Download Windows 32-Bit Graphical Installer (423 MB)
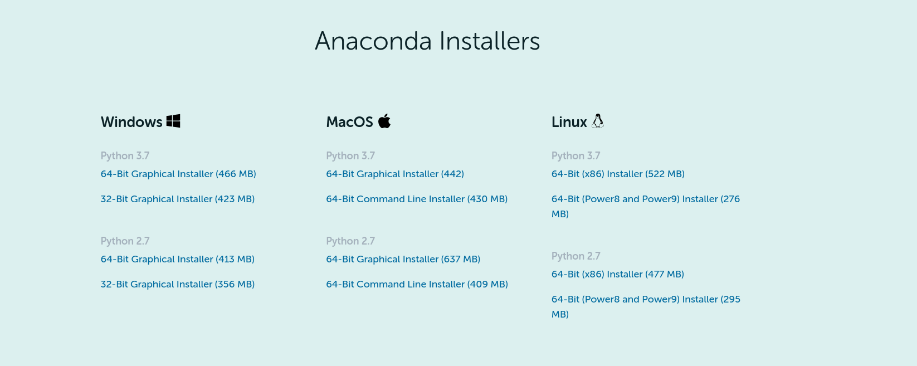The width and height of the screenshot is (917, 366). 177,199
